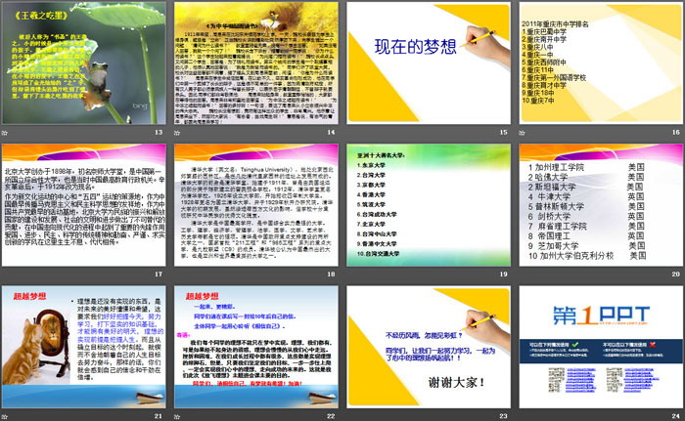Click the animation star icon under slide 22

[177, 416]
